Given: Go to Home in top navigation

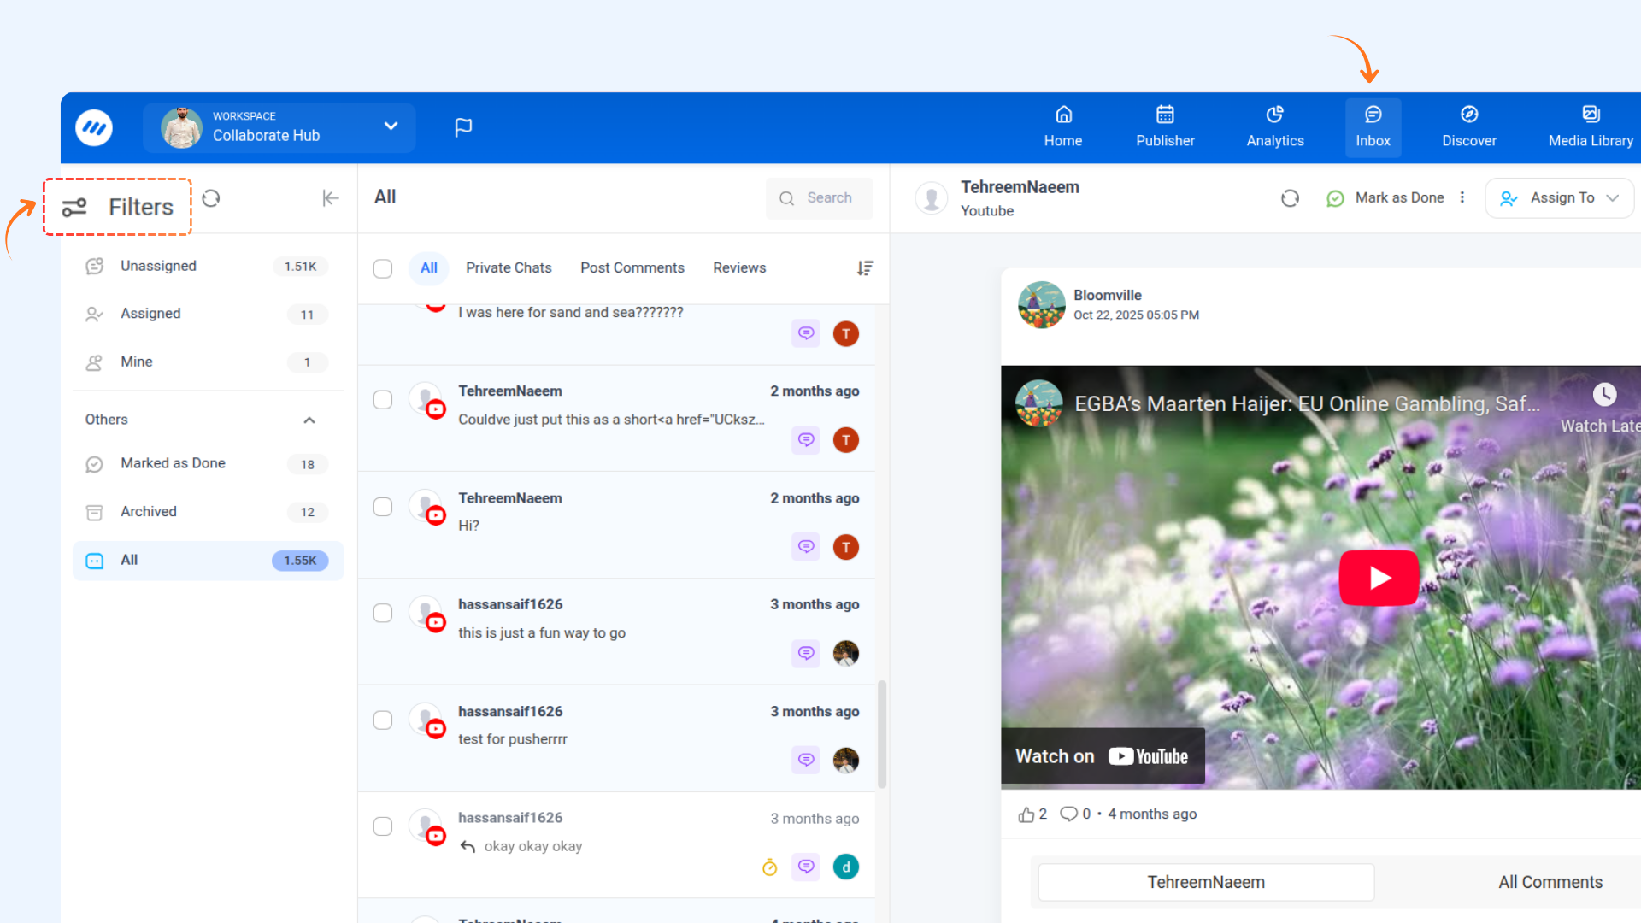Looking at the screenshot, I should 1063,126.
